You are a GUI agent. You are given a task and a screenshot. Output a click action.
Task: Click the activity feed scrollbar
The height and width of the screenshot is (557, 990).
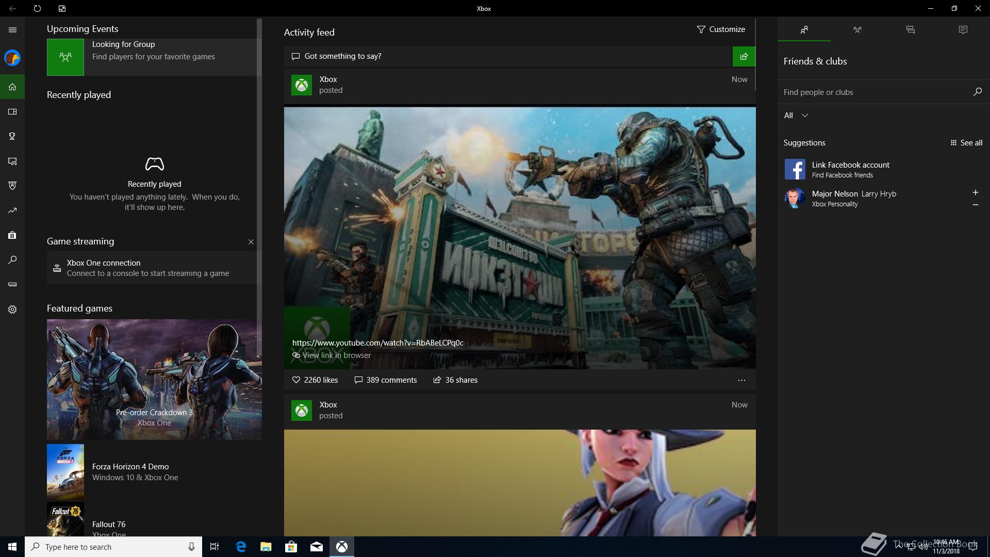(755, 54)
